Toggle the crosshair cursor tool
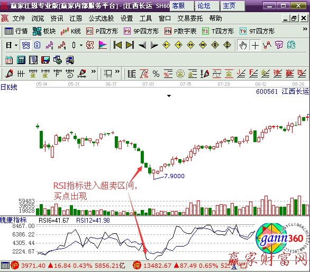Image resolution: width=310 pixels, height=272 pixels. (255, 45)
